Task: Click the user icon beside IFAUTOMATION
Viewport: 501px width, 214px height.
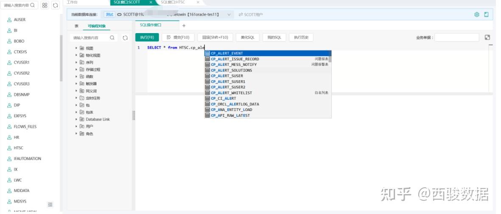Action: [9, 159]
